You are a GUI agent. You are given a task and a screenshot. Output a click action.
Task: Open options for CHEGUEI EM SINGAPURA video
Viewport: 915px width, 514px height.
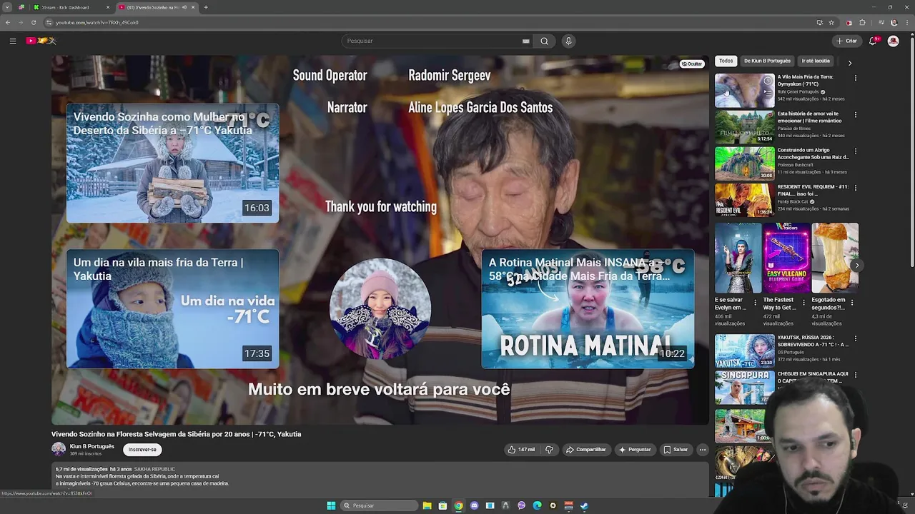(x=856, y=375)
